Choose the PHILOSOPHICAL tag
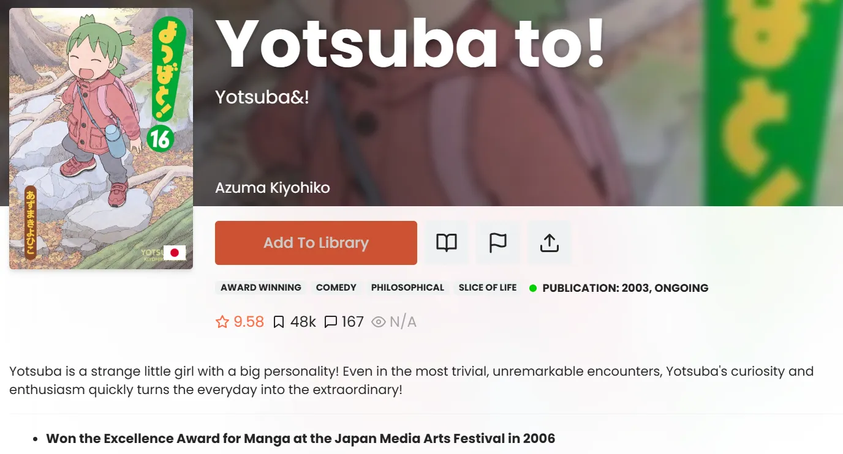This screenshot has width=843, height=454. pos(407,288)
